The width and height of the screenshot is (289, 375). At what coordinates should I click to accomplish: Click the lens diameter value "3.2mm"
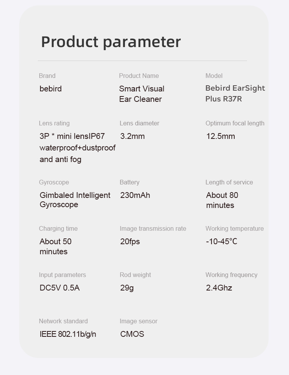coord(132,136)
